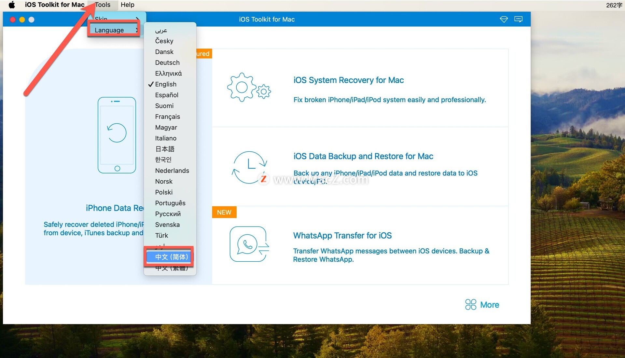Click the System Recovery description text
The height and width of the screenshot is (358, 625).
[x=390, y=100]
